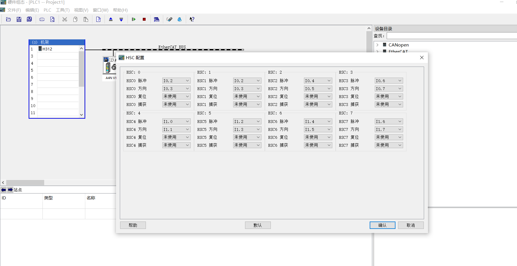Click the Paste clipboard icon
This screenshot has width=517, height=266.
[x=86, y=19]
